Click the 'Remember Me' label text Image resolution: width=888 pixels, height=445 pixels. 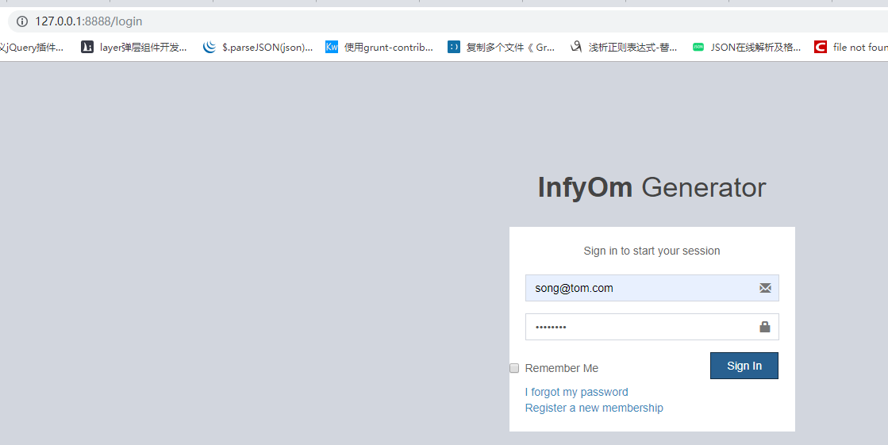click(562, 368)
